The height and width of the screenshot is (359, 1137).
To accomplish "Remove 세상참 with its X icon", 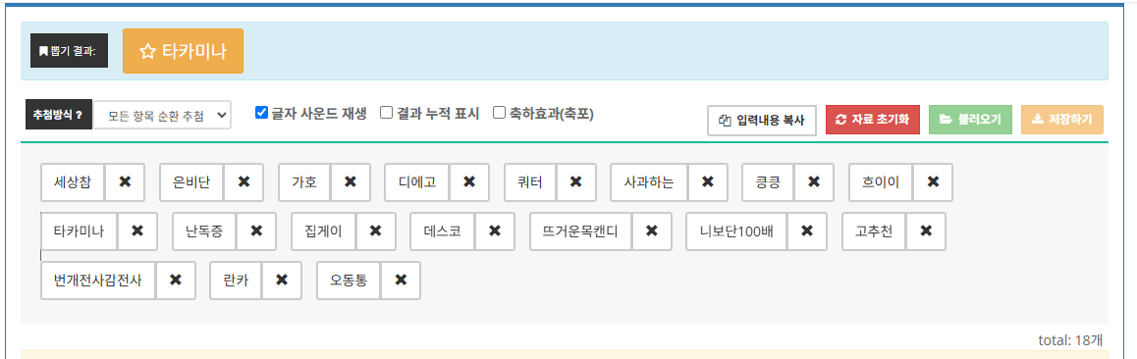I will [125, 182].
